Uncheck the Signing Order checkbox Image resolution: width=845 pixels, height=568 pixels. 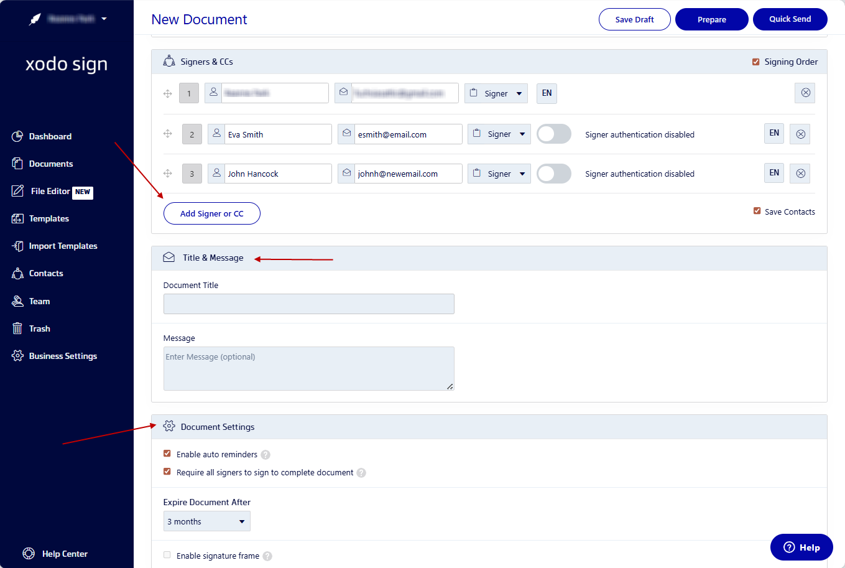756,62
